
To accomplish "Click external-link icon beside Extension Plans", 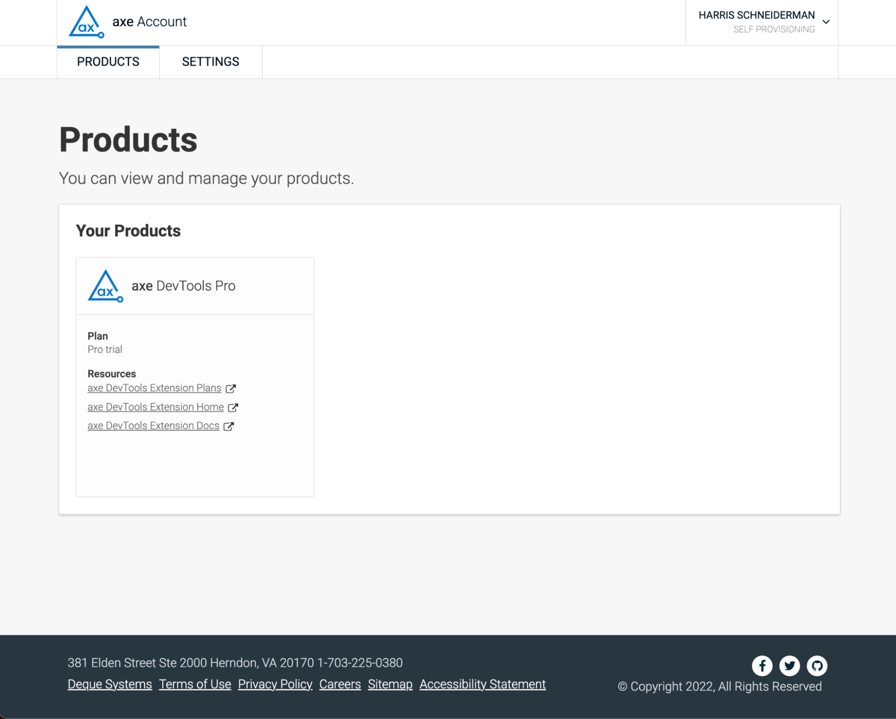I will (x=231, y=388).
